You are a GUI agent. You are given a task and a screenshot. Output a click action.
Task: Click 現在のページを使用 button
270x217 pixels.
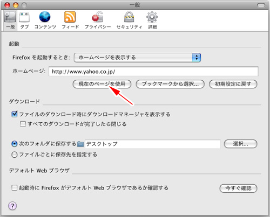pyautogui.click(x=102, y=84)
